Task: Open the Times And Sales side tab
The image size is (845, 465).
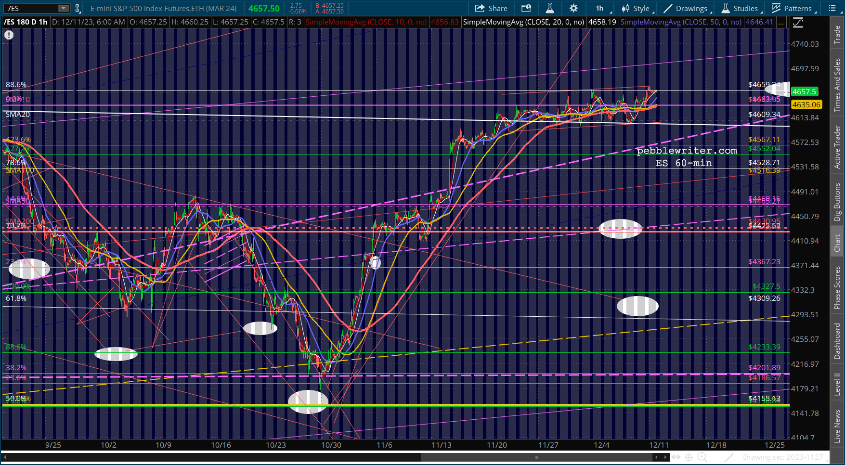Action: pyautogui.click(x=837, y=85)
